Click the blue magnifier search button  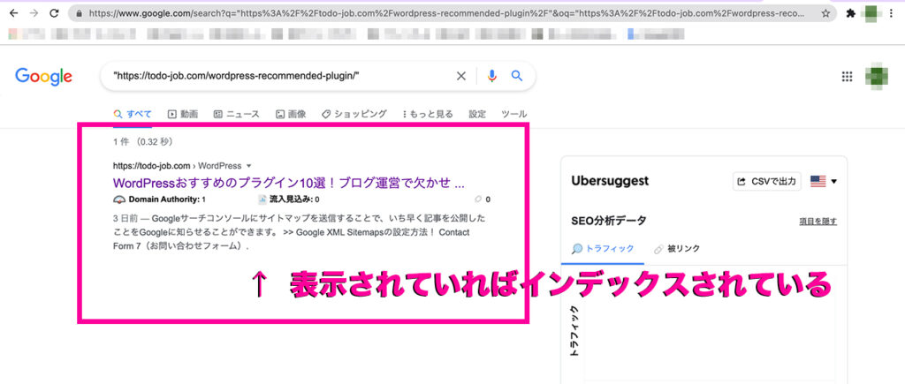tap(517, 76)
